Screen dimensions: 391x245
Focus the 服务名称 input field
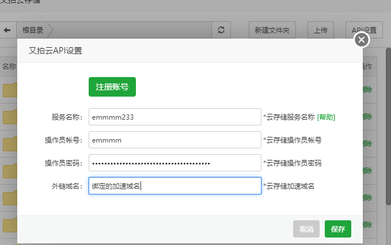[174, 117]
